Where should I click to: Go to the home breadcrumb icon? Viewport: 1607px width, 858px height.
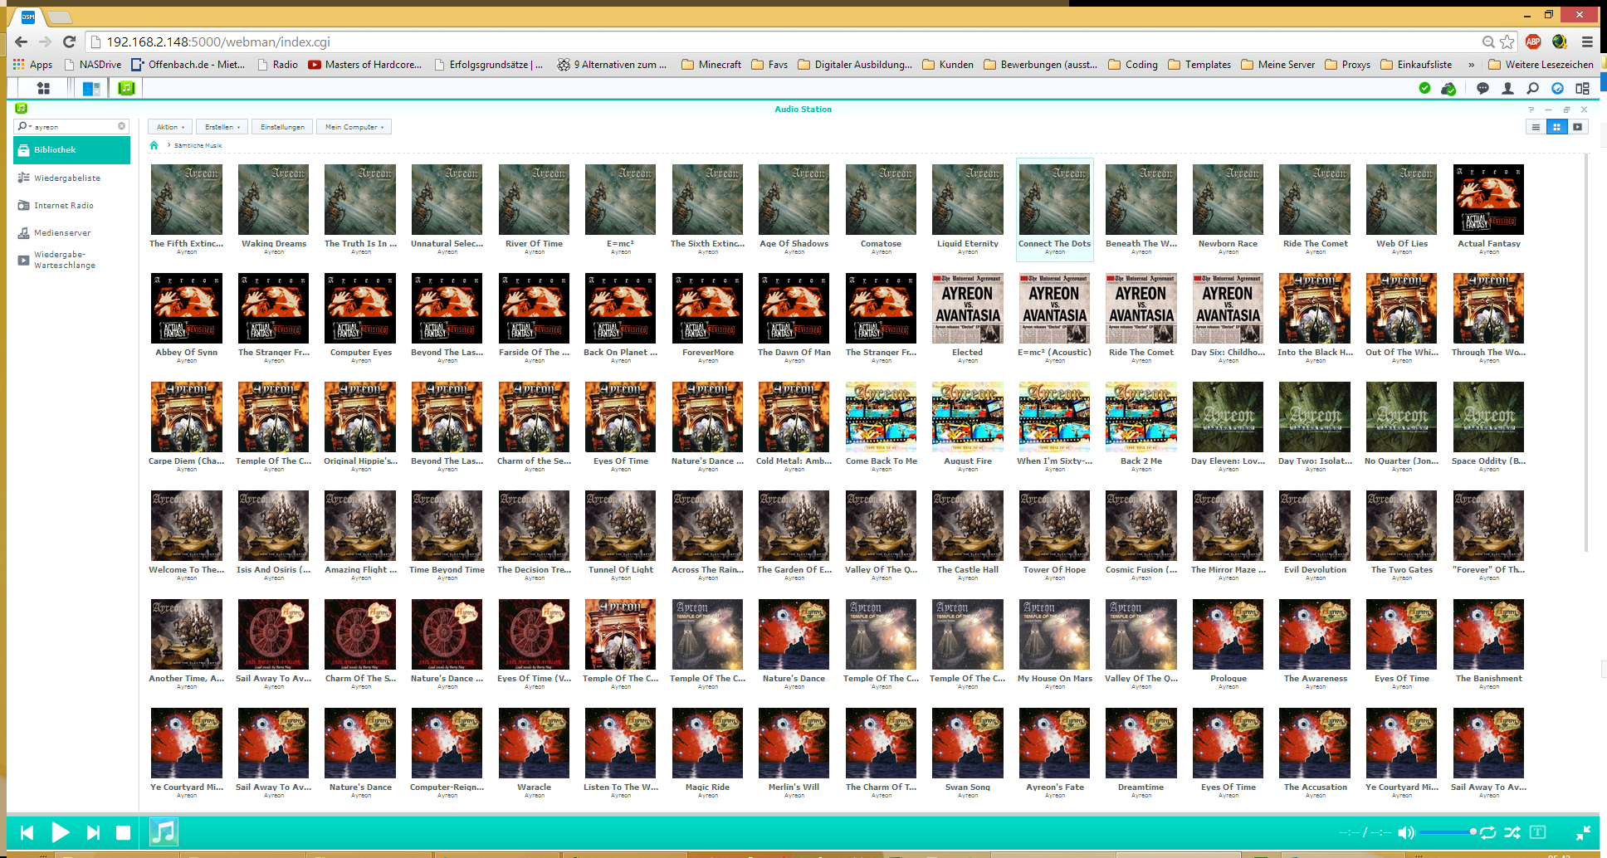coord(154,145)
